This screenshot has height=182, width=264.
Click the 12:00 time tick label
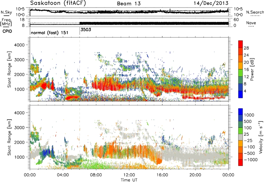point(129,175)
